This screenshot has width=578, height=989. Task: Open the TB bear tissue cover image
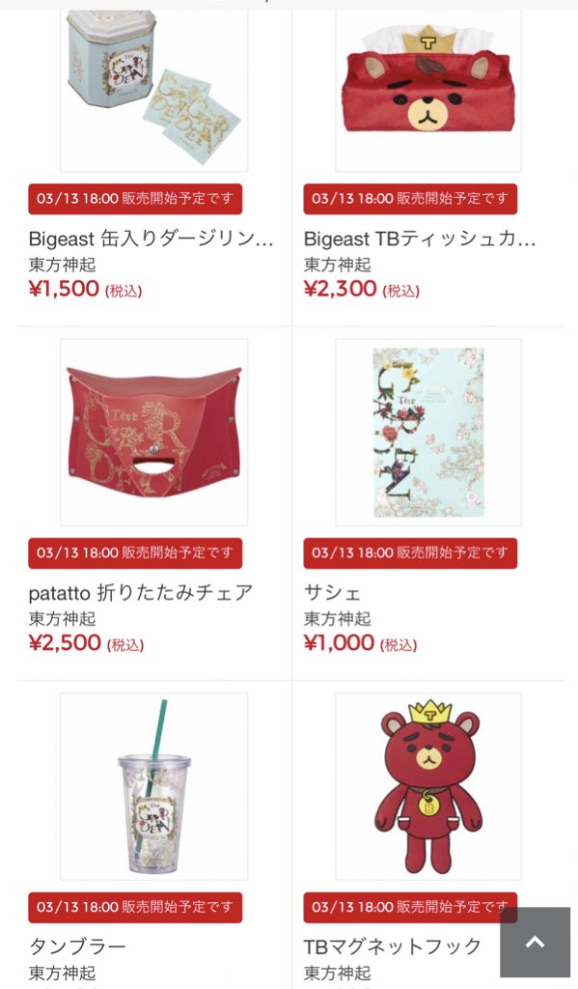(x=428, y=90)
